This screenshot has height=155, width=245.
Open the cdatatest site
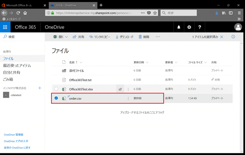pyautogui.click(x=12, y=95)
